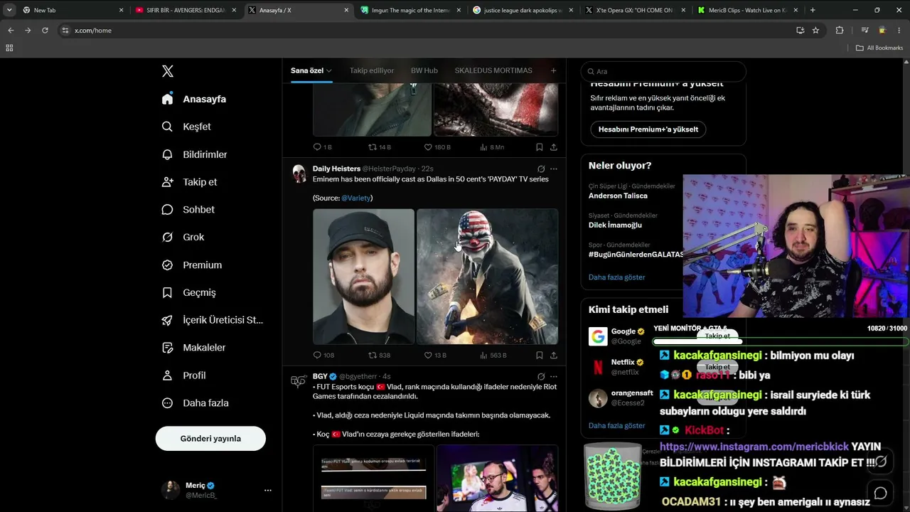Add a new timeline tab with the plus icon
The image size is (910, 512).
[553, 70]
